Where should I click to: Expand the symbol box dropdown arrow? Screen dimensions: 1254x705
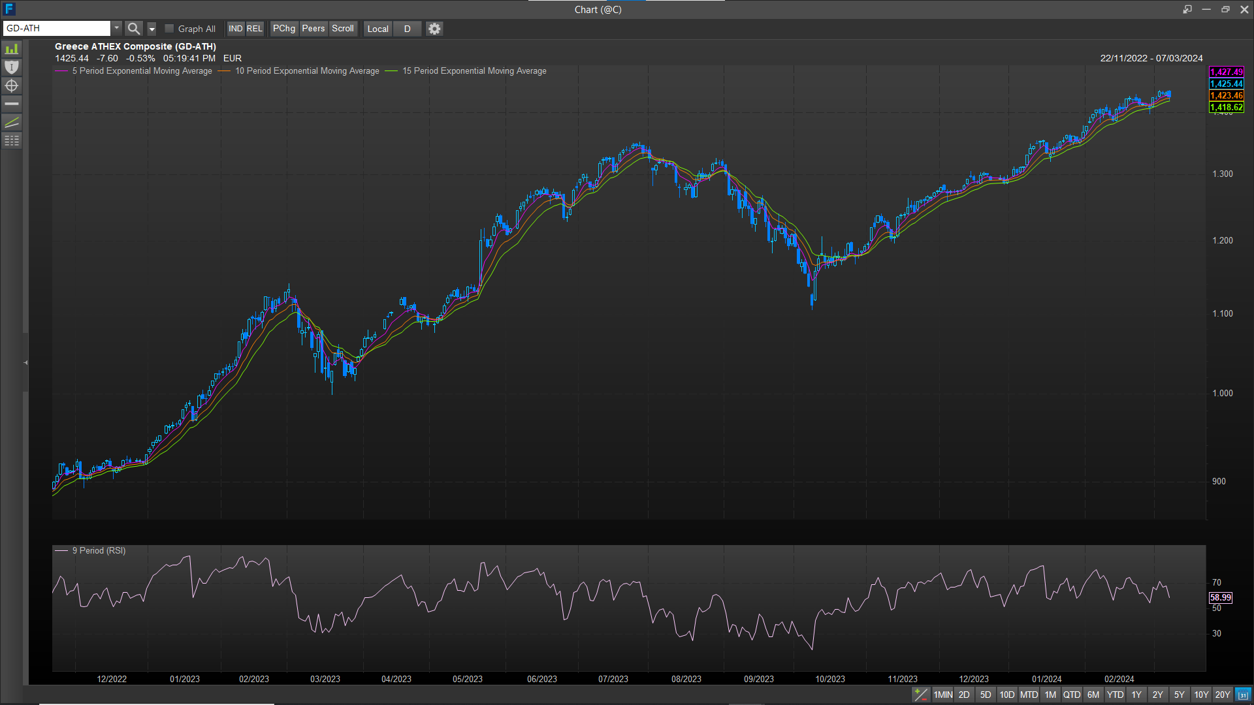(117, 28)
